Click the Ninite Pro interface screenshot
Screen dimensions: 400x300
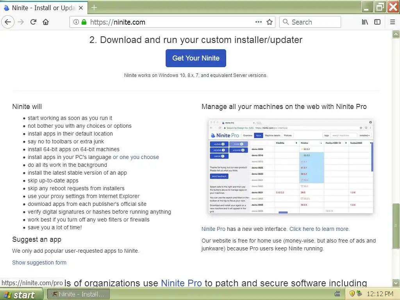[x=291, y=166]
